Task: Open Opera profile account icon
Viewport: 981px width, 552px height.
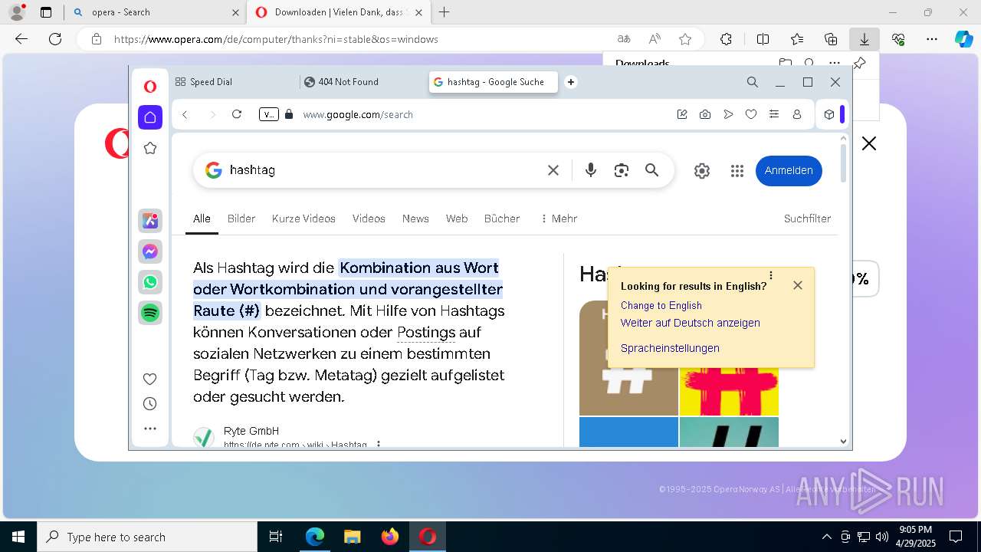Action: pyautogui.click(x=797, y=114)
